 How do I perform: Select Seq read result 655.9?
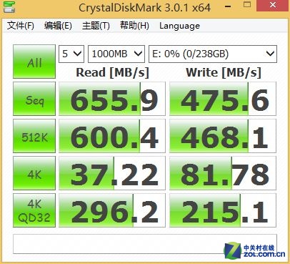point(112,99)
